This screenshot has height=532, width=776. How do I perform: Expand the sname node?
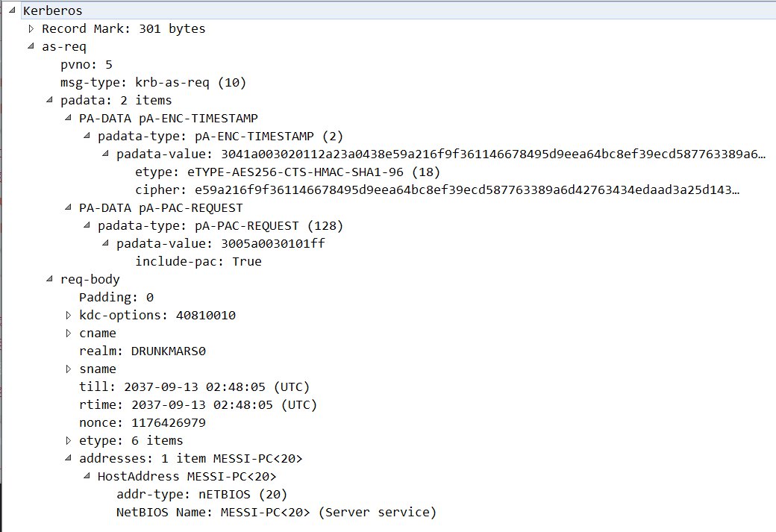tap(69, 369)
